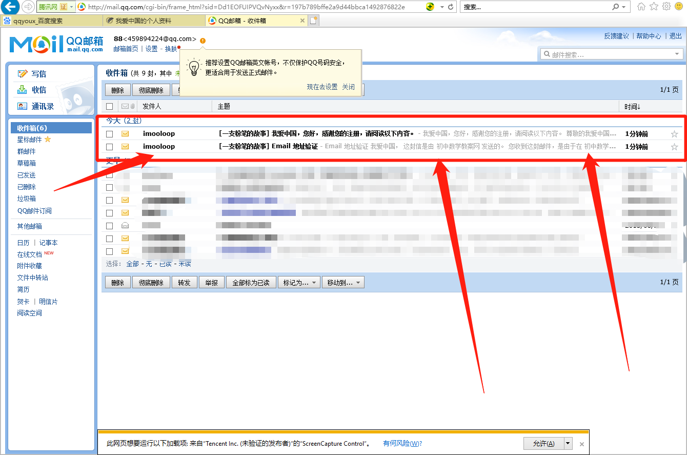The width and height of the screenshot is (687, 455).
Task: Open the dropdown beside 腾讯网 证 badge
Action: [x=71, y=7]
